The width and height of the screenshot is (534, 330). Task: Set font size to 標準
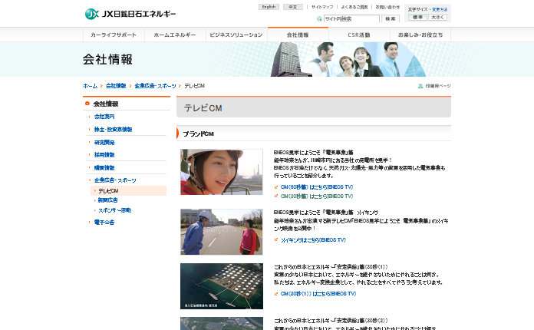click(417, 17)
